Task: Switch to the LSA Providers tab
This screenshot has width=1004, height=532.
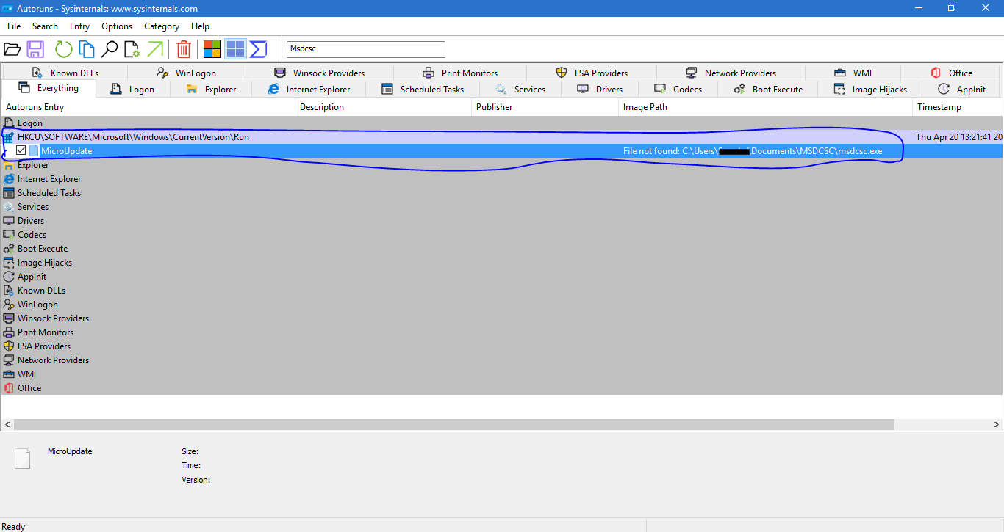Action: (592, 73)
